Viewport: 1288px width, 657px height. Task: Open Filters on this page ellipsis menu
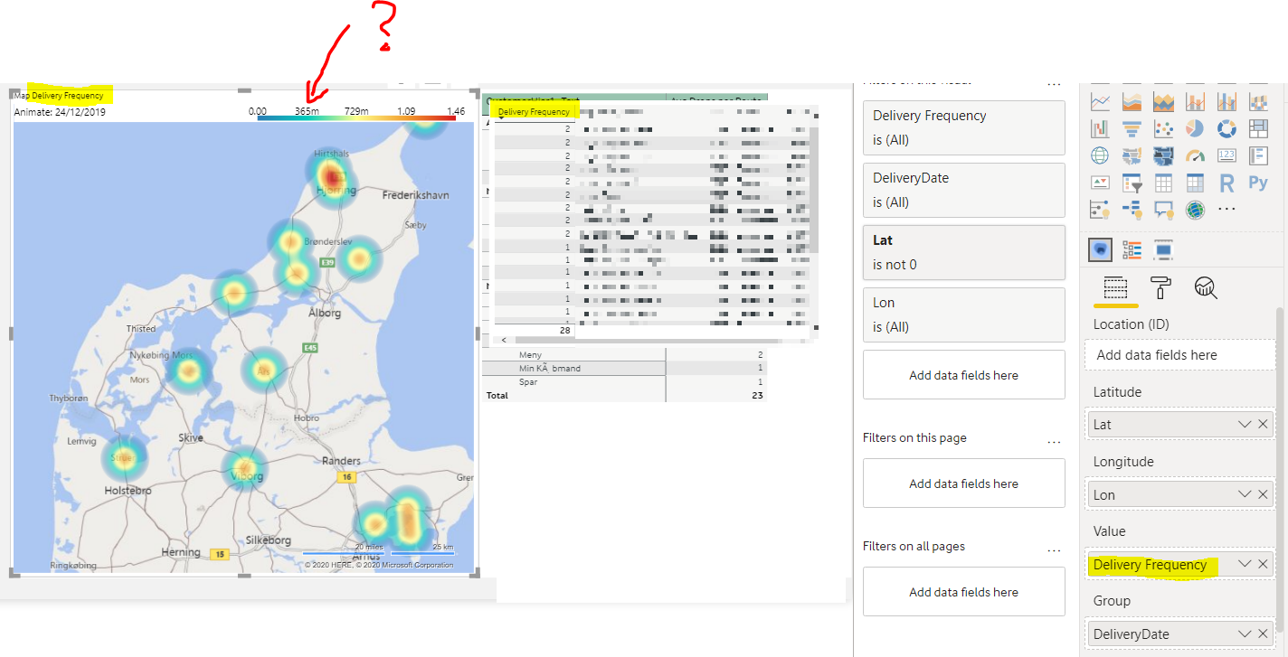click(1054, 442)
